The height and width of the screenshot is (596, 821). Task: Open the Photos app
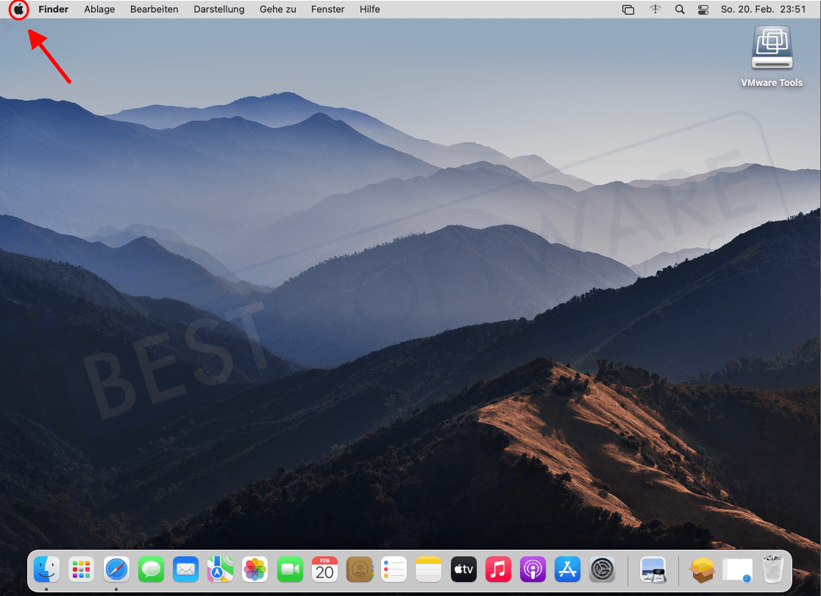coord(255,570)
